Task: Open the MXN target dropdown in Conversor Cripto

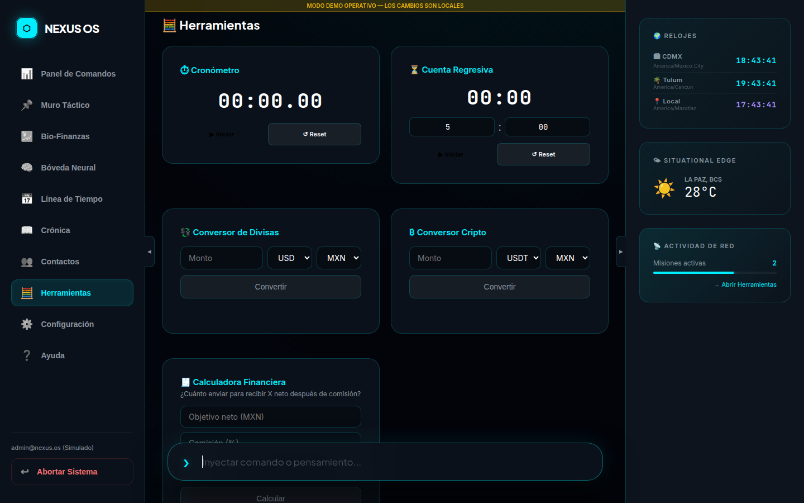Action: [x=568, y=258]
